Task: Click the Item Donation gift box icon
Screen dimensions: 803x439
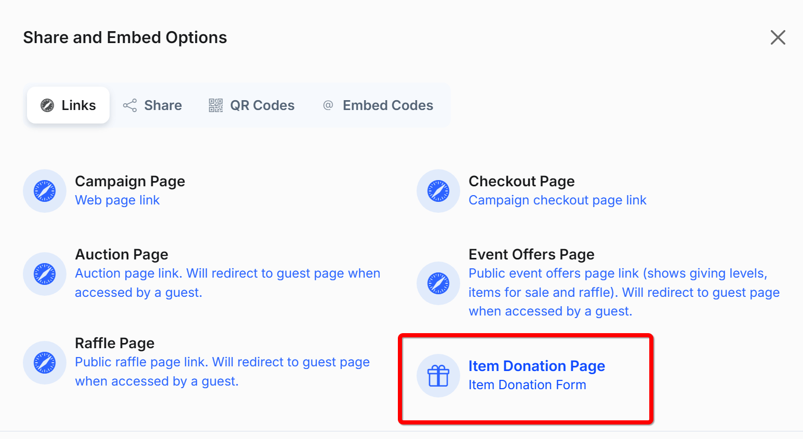Action: [x=438, y=376]
